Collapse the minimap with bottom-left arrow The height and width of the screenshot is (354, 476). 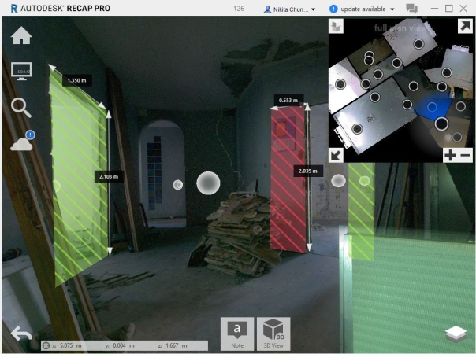(x=336, y=155)
